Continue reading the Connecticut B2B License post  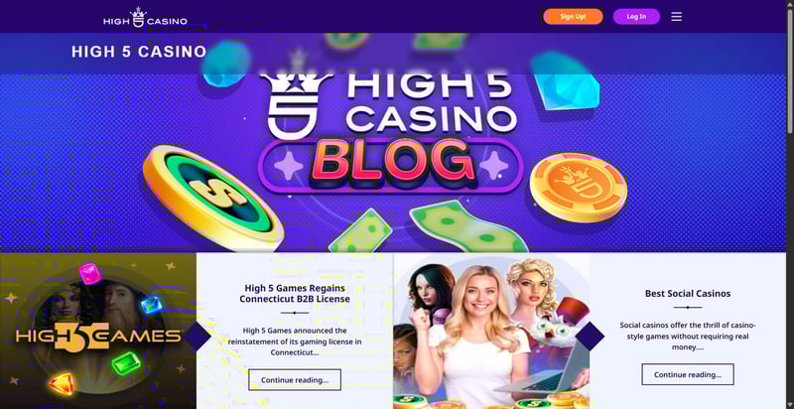[295, 379]
